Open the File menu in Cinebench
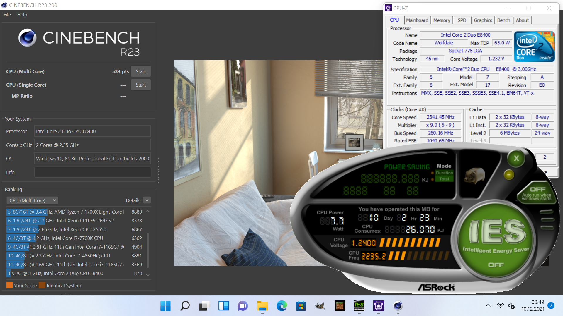563x316 pixels. pyautogui.click(x=7, y=15)
